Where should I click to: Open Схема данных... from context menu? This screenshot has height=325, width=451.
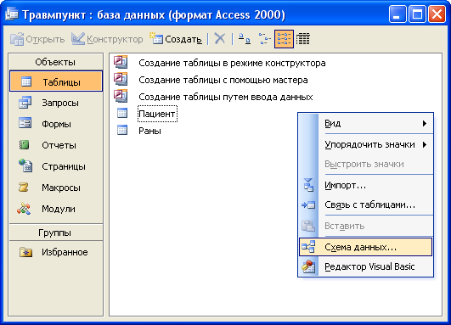365,247
